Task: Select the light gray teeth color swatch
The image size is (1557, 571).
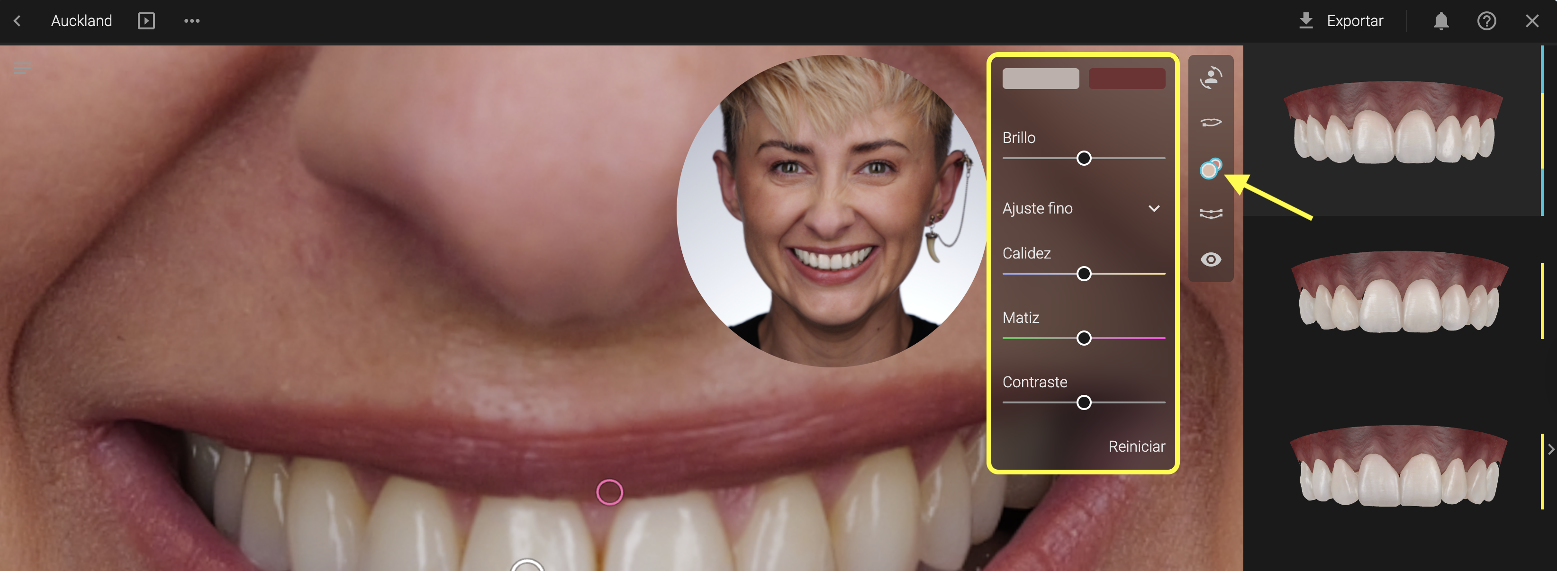Action: tap(1040, 79)
